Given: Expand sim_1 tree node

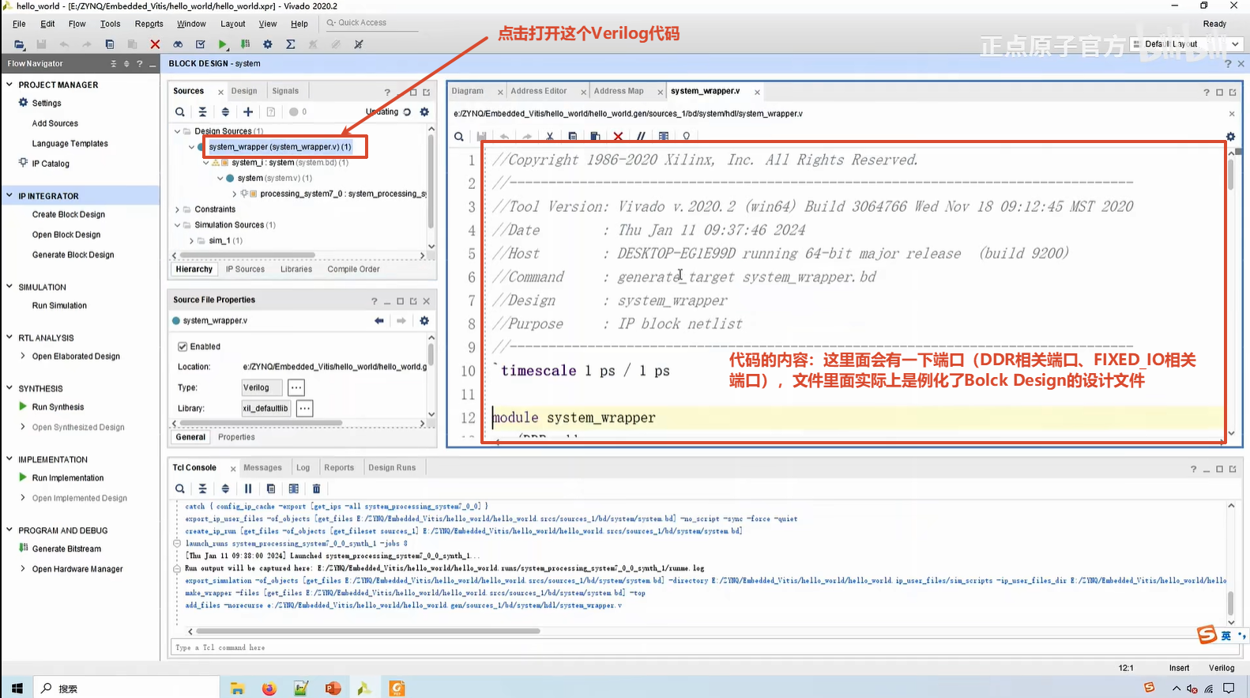Looking at the screenshot, I should pyautogui.click(x=191, y=240).
